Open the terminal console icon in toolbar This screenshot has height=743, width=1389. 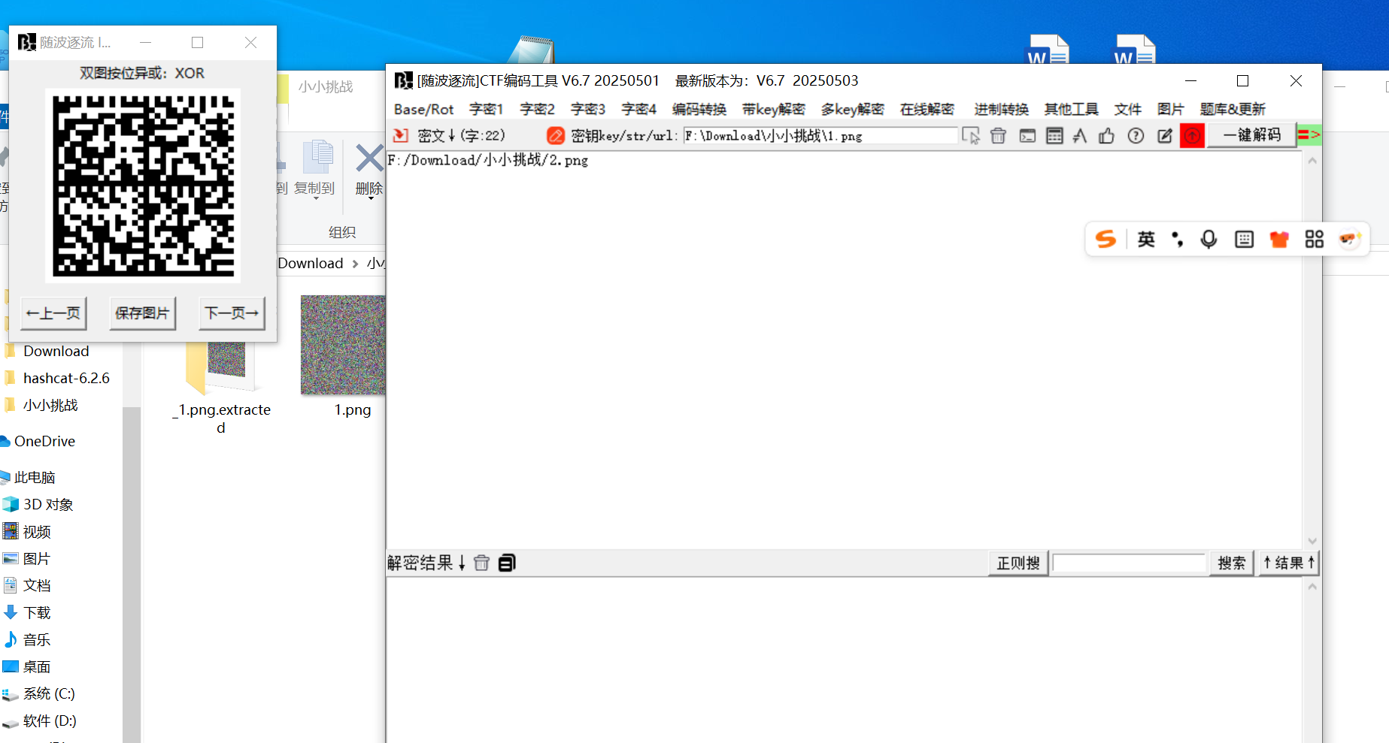(1027, 135)
